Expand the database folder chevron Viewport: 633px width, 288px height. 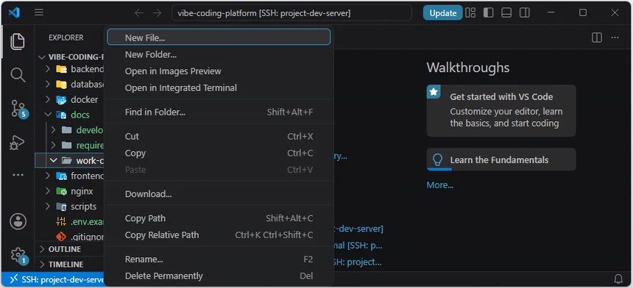tap(48, 84)
